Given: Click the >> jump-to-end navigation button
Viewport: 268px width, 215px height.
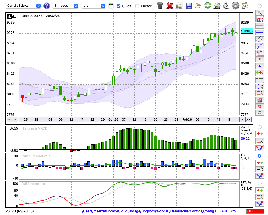Looking at the screenshot, I should click(x=248, y=119).
